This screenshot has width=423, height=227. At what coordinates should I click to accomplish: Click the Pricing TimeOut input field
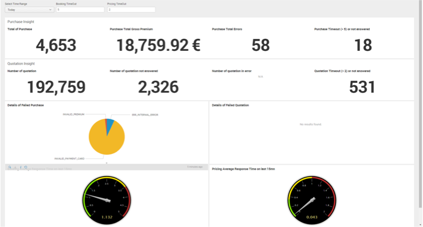pos(131,10)
